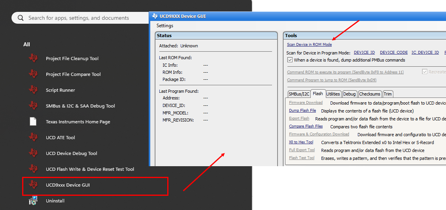Click the Uninstall entry label

point(55,201)
